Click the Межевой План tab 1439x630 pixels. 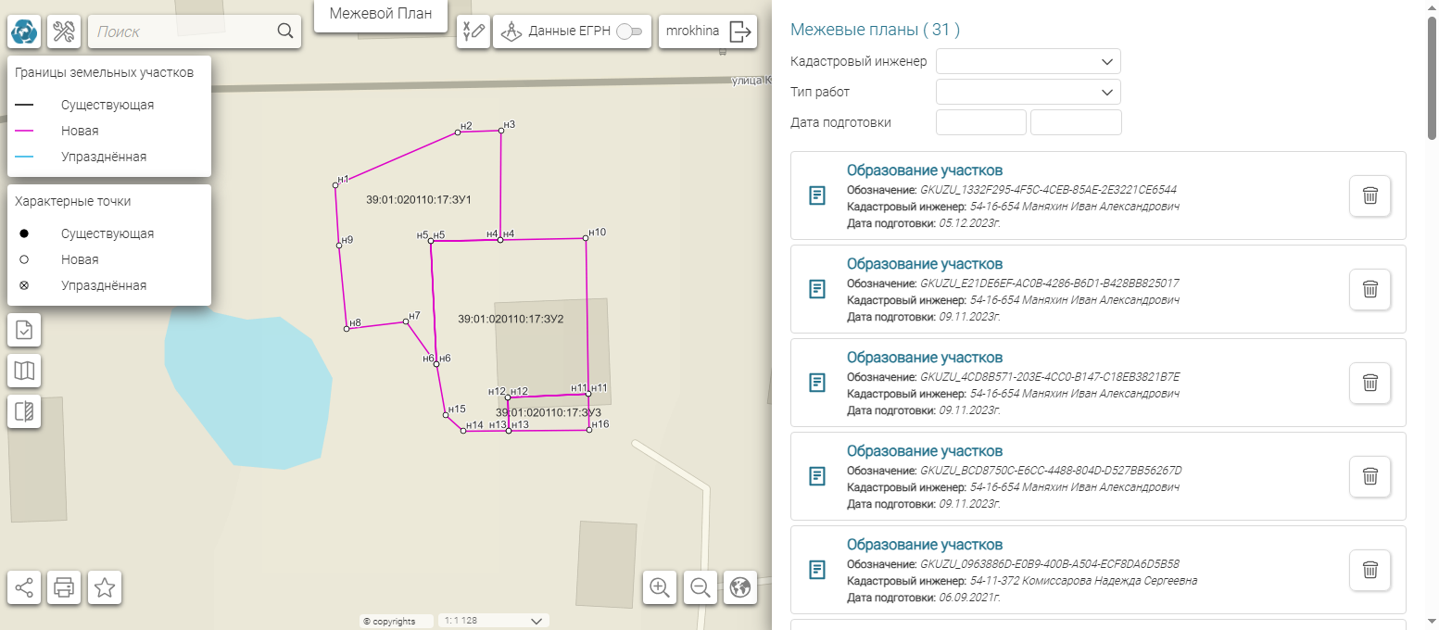click(381, 14)
